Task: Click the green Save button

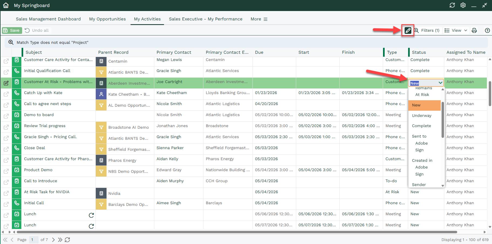Action: (12, 30)
